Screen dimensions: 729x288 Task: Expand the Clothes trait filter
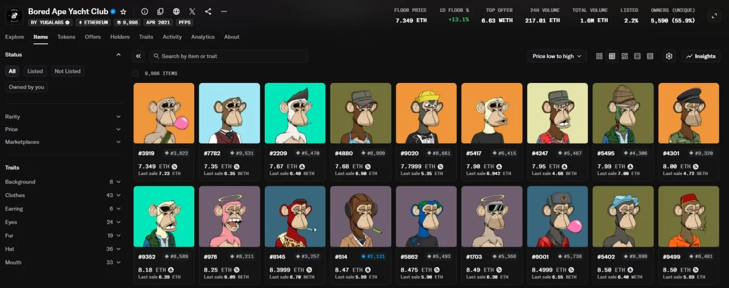point(63,195)
